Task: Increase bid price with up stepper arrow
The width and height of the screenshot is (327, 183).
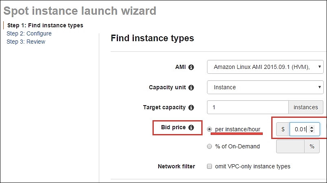Action: (312, 127)
